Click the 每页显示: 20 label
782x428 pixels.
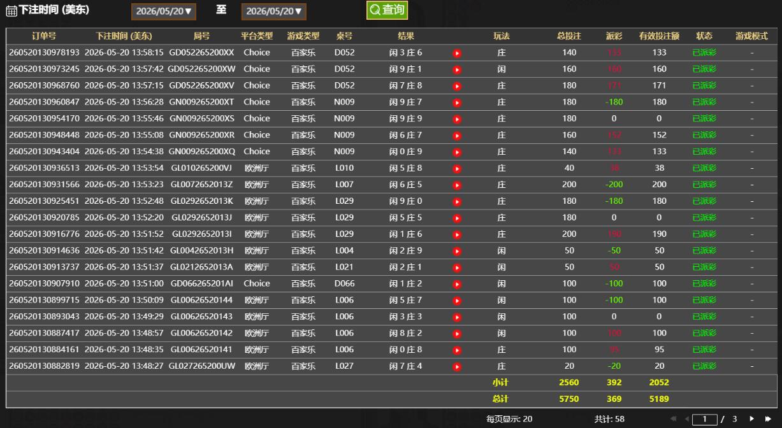(509, 419)
